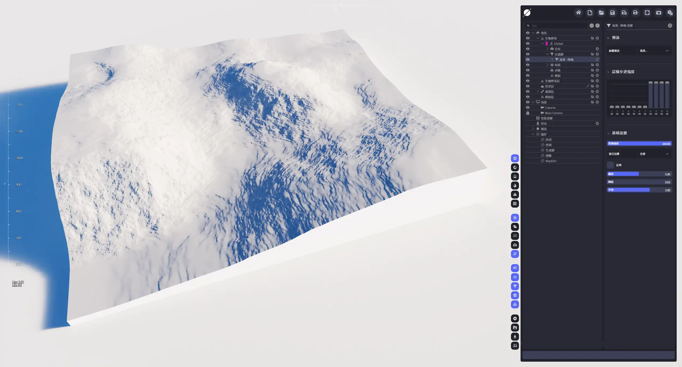Open the Maptiler preferences item
Viewport: 682px width, 367px height.
[551, 161]
